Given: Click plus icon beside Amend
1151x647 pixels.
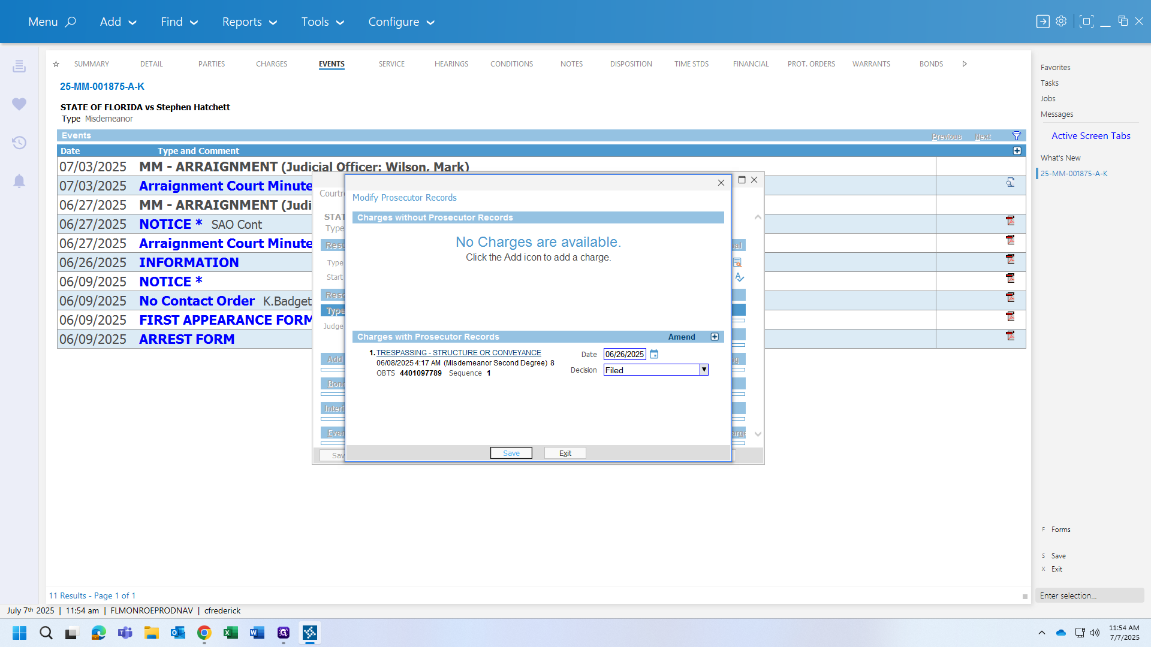Looking at the screenshot, I should coord(715,337).
